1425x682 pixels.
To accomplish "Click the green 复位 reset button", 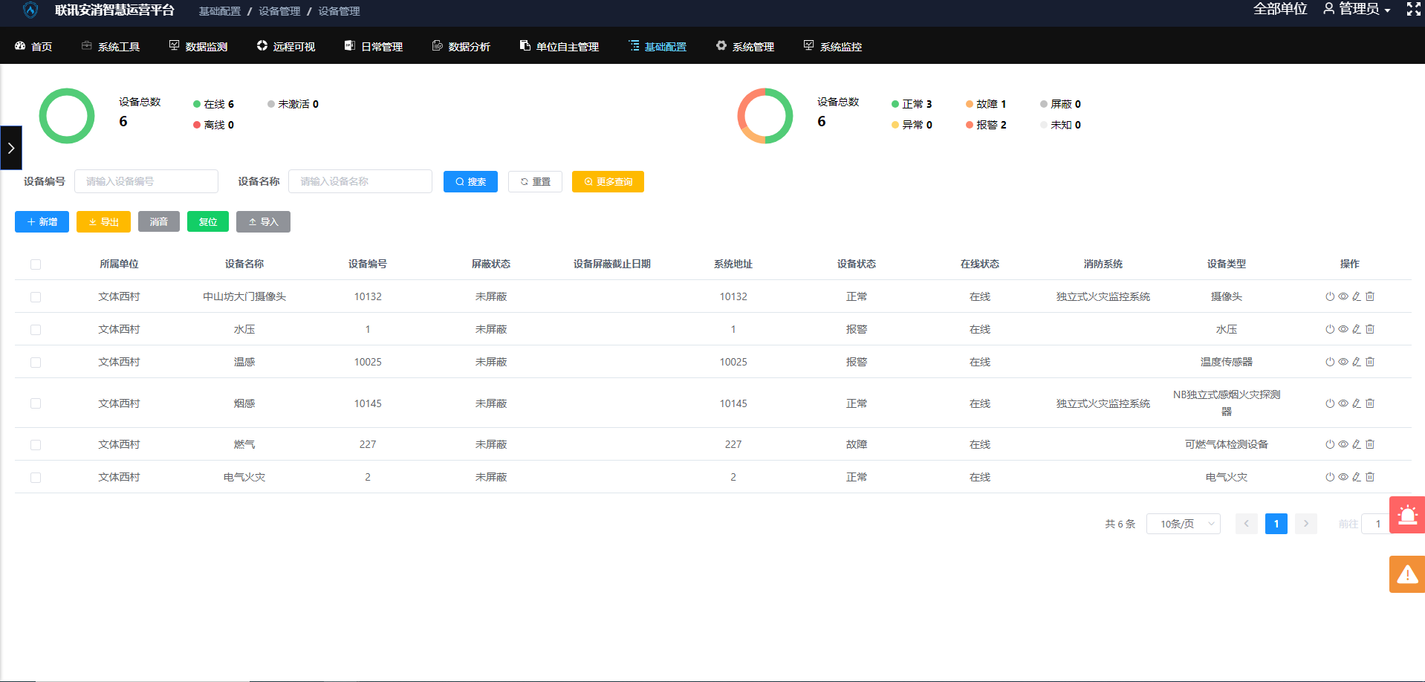I will click(x=208, y=221).
